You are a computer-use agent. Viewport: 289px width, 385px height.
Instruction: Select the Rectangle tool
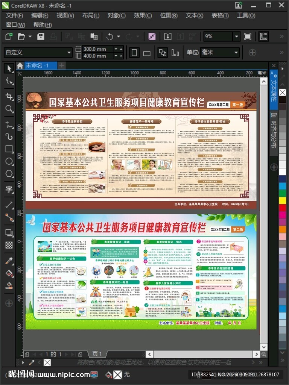9,149
